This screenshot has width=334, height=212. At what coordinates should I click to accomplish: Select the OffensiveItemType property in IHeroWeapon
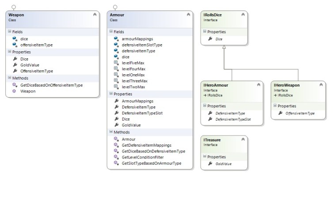[300, 113]
